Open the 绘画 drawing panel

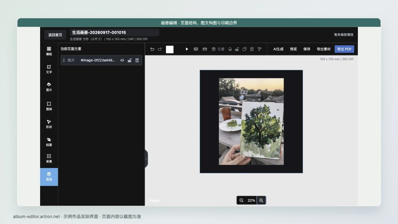(49, 142)
